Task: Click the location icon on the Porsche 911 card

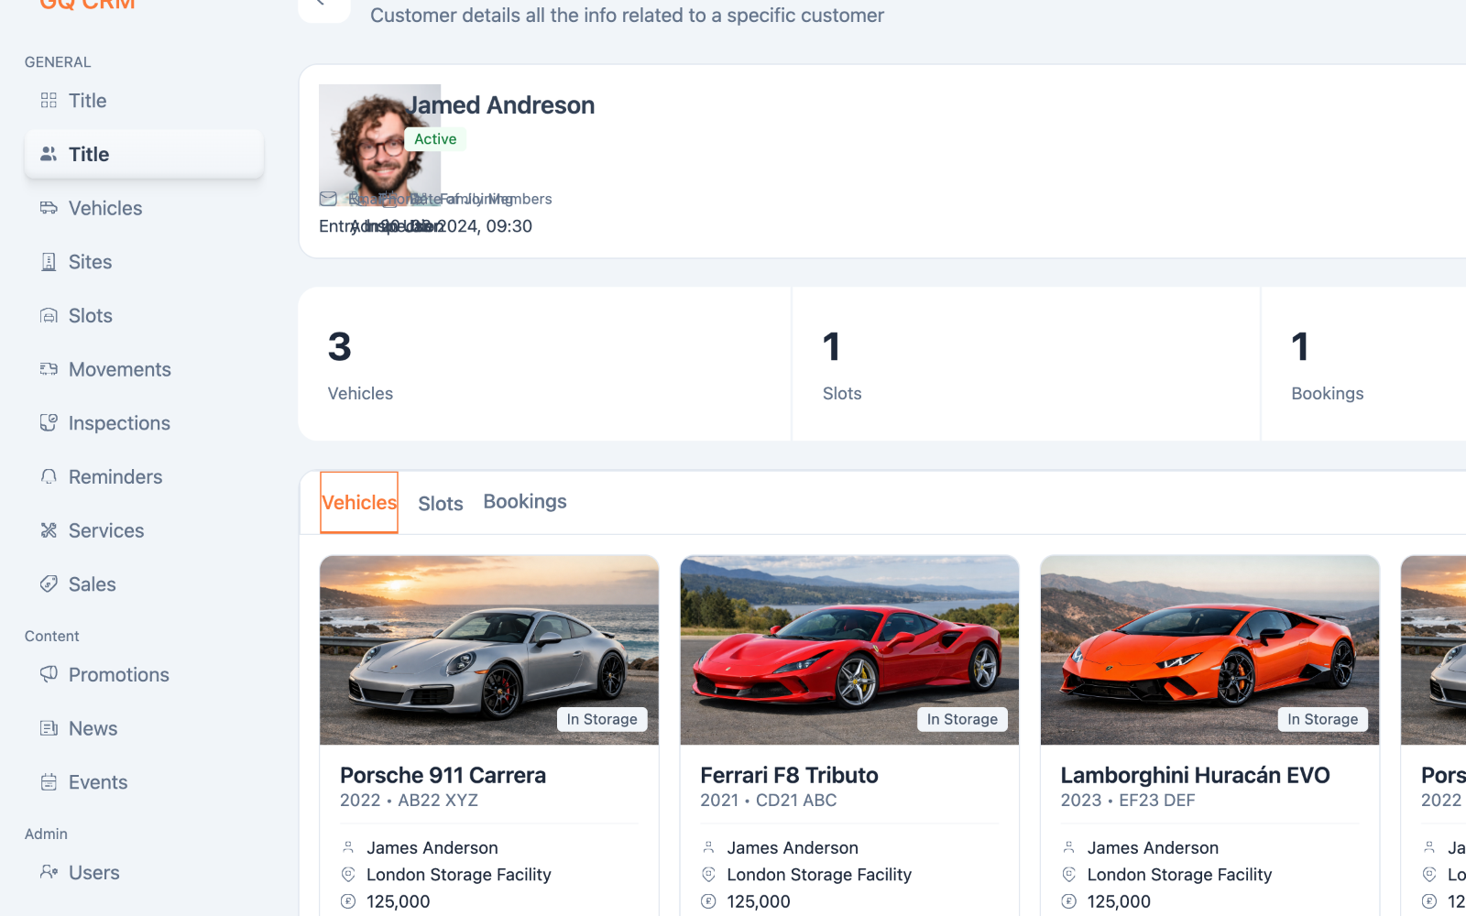Action: click(348, 875)
